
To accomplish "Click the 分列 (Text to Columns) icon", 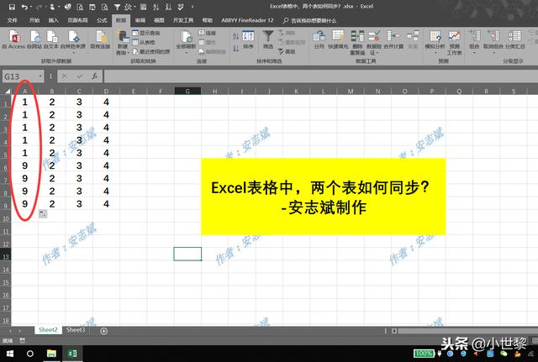I will (x=319, y=39).
